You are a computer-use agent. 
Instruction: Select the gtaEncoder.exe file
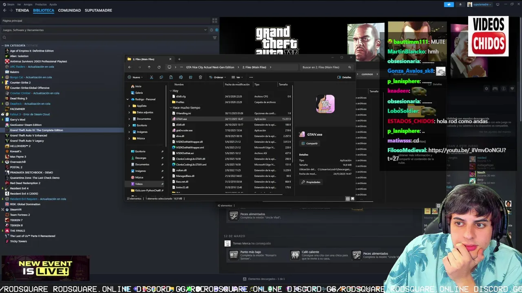184,130
